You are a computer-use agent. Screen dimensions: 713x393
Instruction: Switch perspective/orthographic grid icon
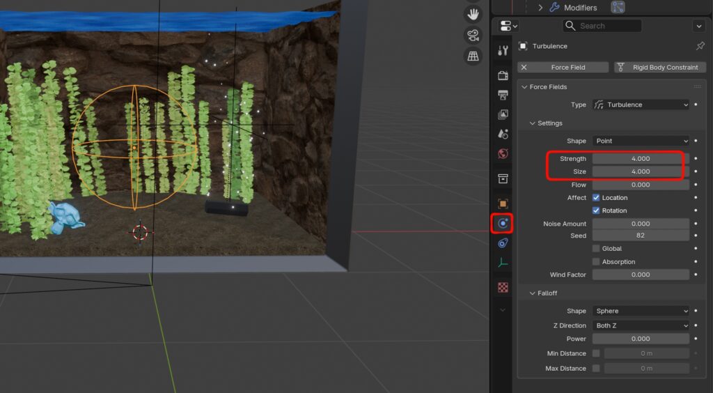tap(473, 56)
